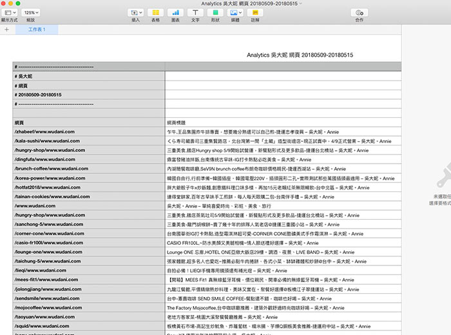The width and height of the screenshot is (451, 335).
Task: Select cell /sendsmile/www.wudani.com
Action: (x=89, y=298)
